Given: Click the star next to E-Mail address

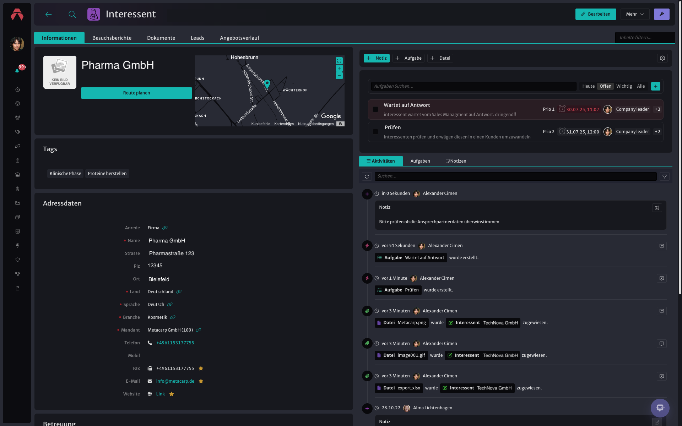Looking at the screenshot, I should click(x=201, y=381).
